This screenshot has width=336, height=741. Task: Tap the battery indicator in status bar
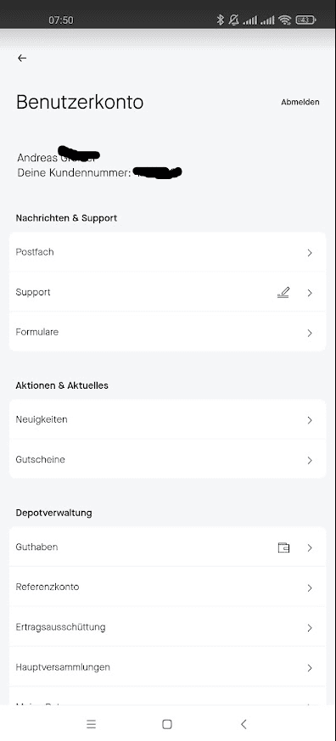[x=305, y=20]
